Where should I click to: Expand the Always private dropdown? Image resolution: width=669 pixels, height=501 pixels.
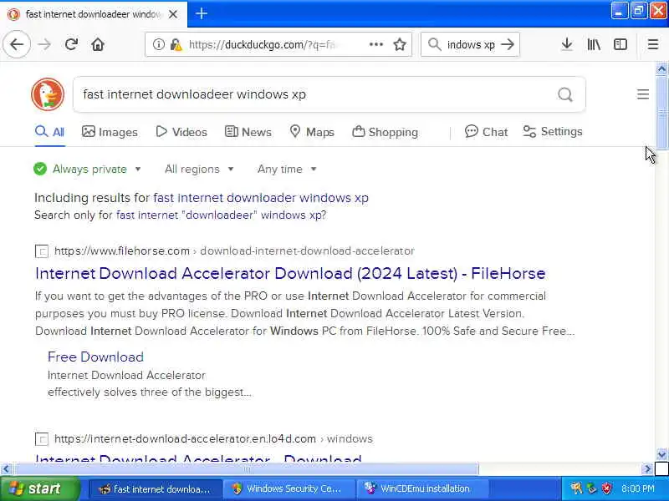tap(88, 170)
